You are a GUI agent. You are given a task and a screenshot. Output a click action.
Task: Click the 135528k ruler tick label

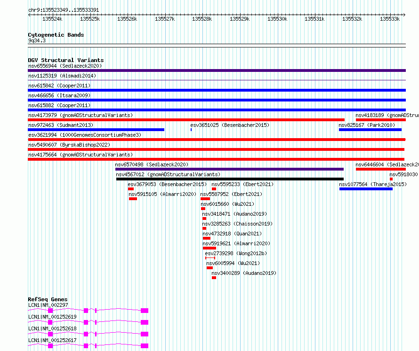point(202,19)
